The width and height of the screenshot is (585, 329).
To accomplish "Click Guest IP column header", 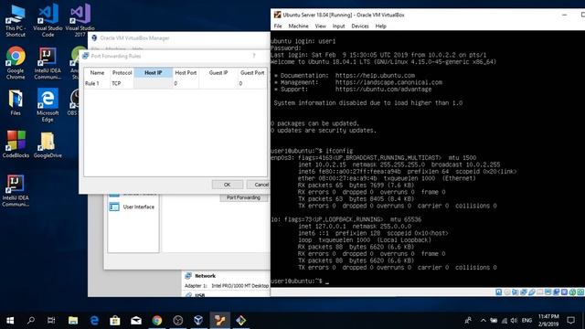I will point(218,73).
